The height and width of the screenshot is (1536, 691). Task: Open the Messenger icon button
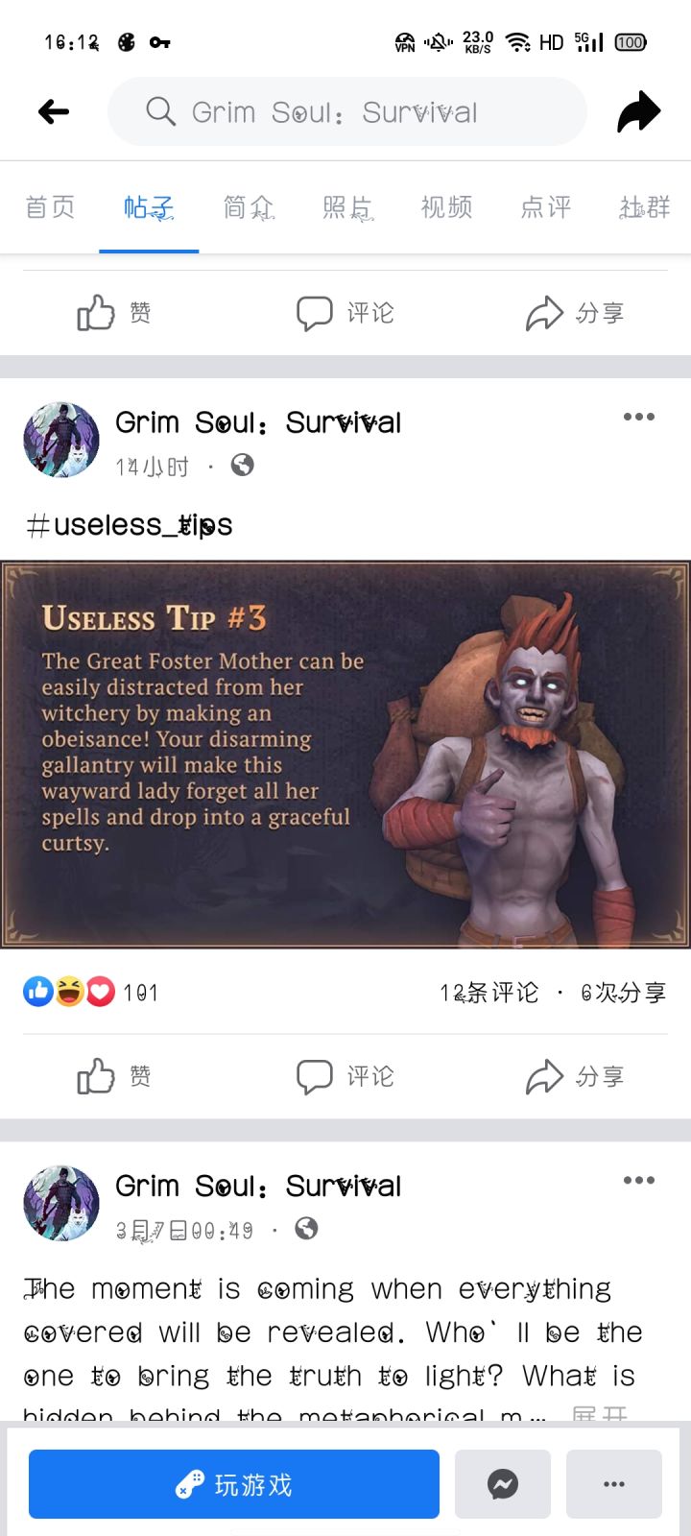coord(503,1484)
